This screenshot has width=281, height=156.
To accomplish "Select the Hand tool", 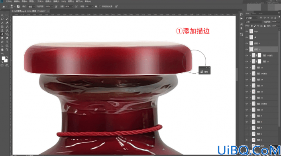I will [x=2, y=50].
